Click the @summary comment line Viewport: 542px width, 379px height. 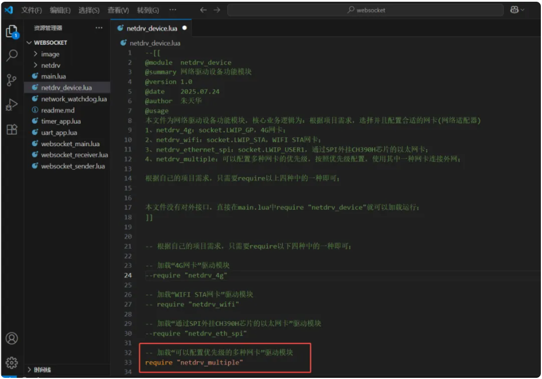[x=198, y=72]
